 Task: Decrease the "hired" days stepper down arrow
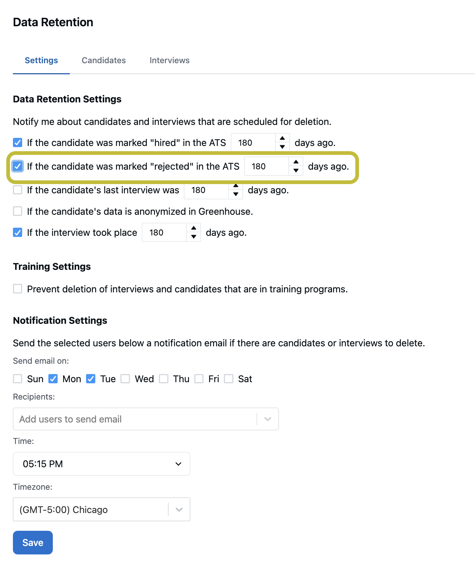click(x=282, y=147)
